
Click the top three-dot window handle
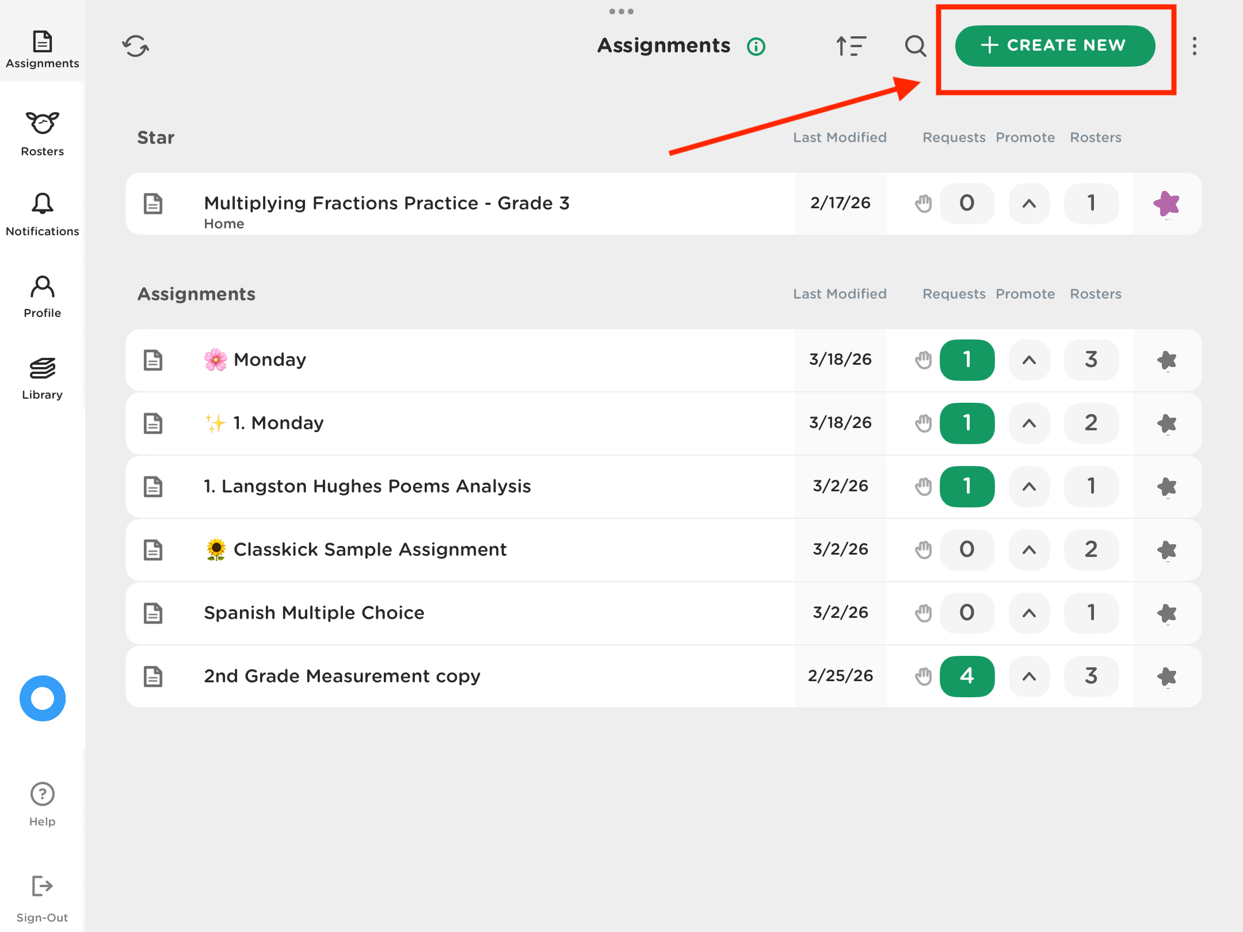621,12
